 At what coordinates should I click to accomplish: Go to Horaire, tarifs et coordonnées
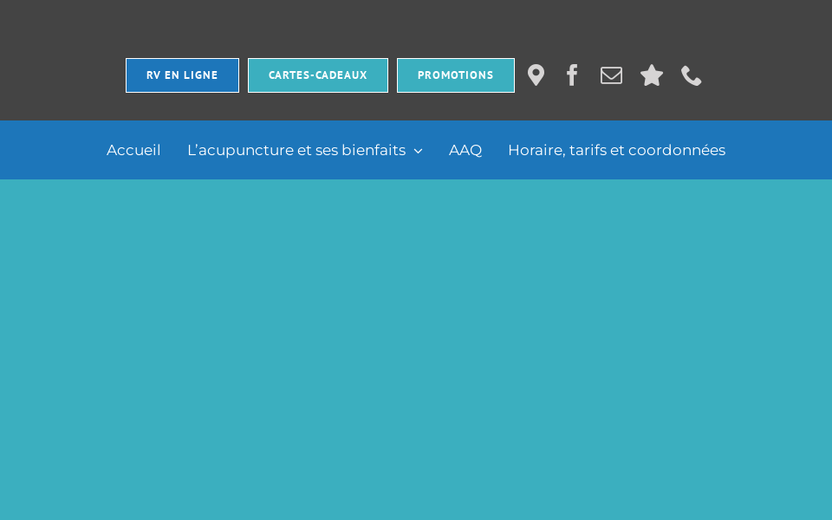(616, 150)
